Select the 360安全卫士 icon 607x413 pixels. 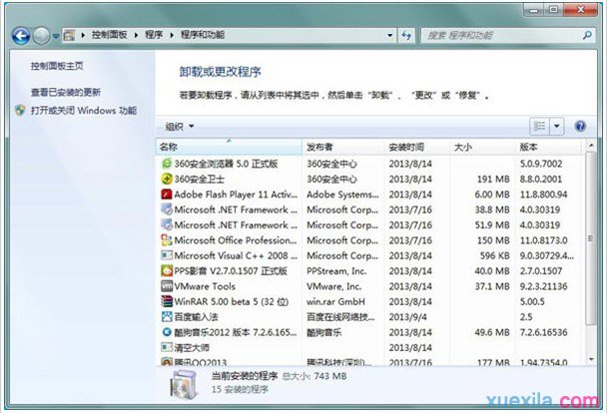click(x=167, y=179)
